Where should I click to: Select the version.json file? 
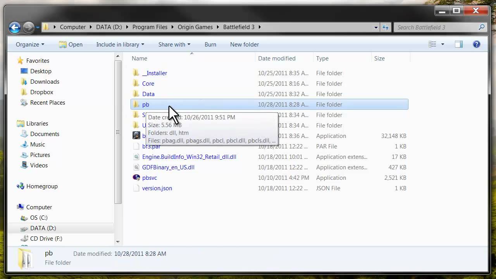pos(157,188)
